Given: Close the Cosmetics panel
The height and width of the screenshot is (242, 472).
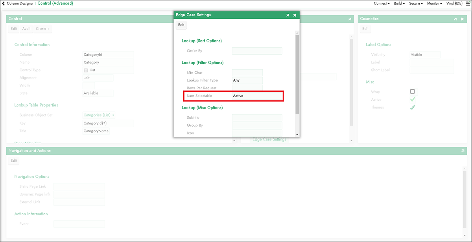Looking at the screenshot, I should (x=462, y=19).
